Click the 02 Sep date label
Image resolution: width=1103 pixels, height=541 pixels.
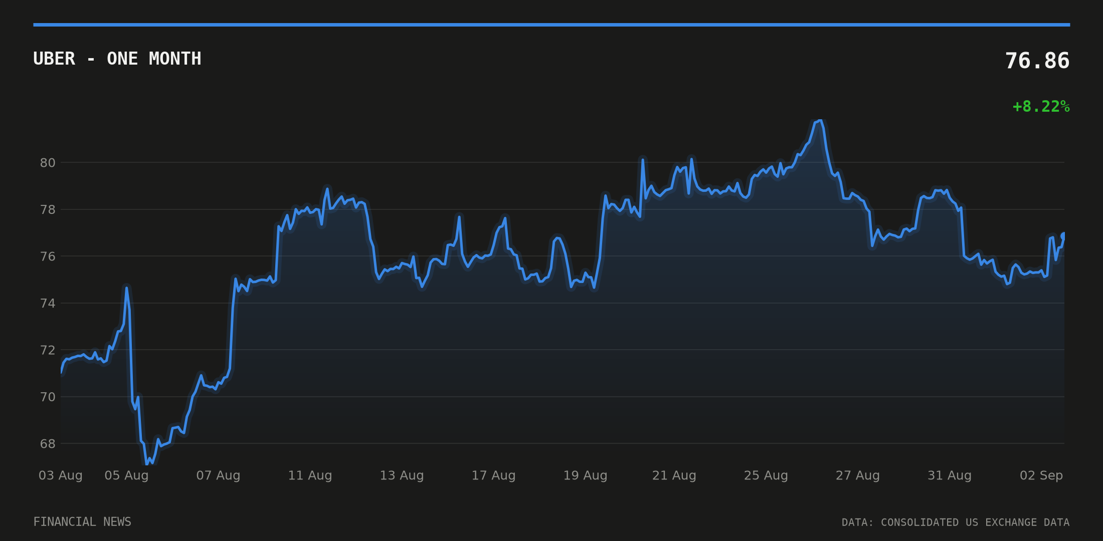(1041, 475)
